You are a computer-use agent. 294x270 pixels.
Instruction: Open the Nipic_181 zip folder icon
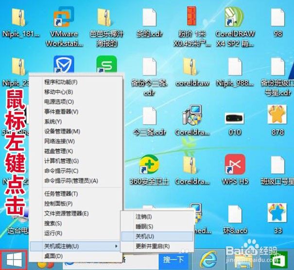[18, 17]
